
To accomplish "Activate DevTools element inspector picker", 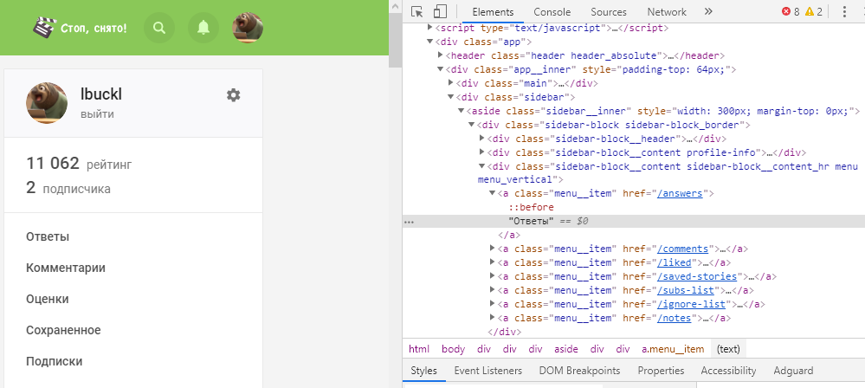I will (417, 12).
